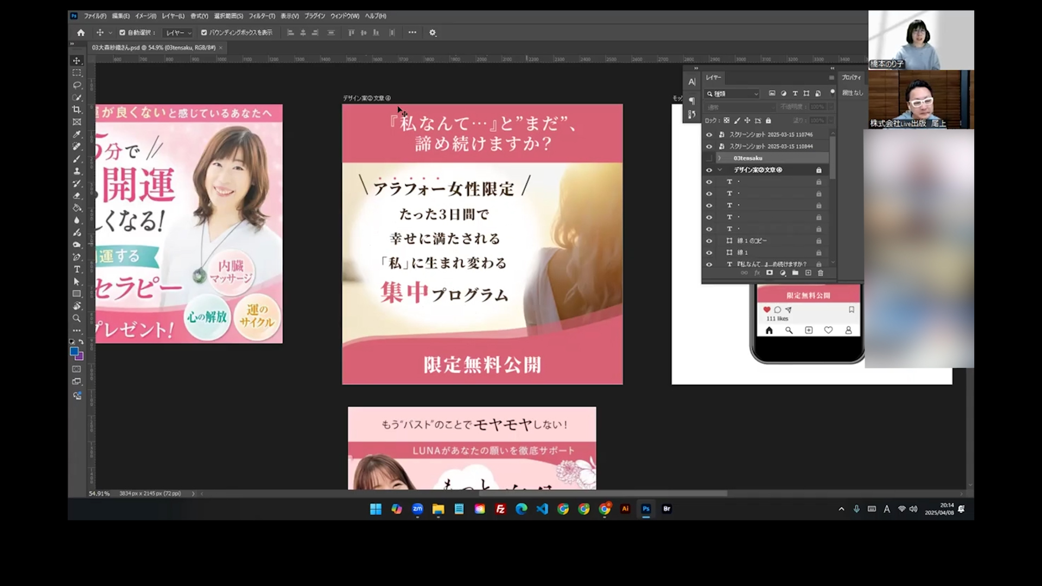1042x586 pixels.
Task: Open the ファイル(F) menu
Action: (x=95, y=16)
